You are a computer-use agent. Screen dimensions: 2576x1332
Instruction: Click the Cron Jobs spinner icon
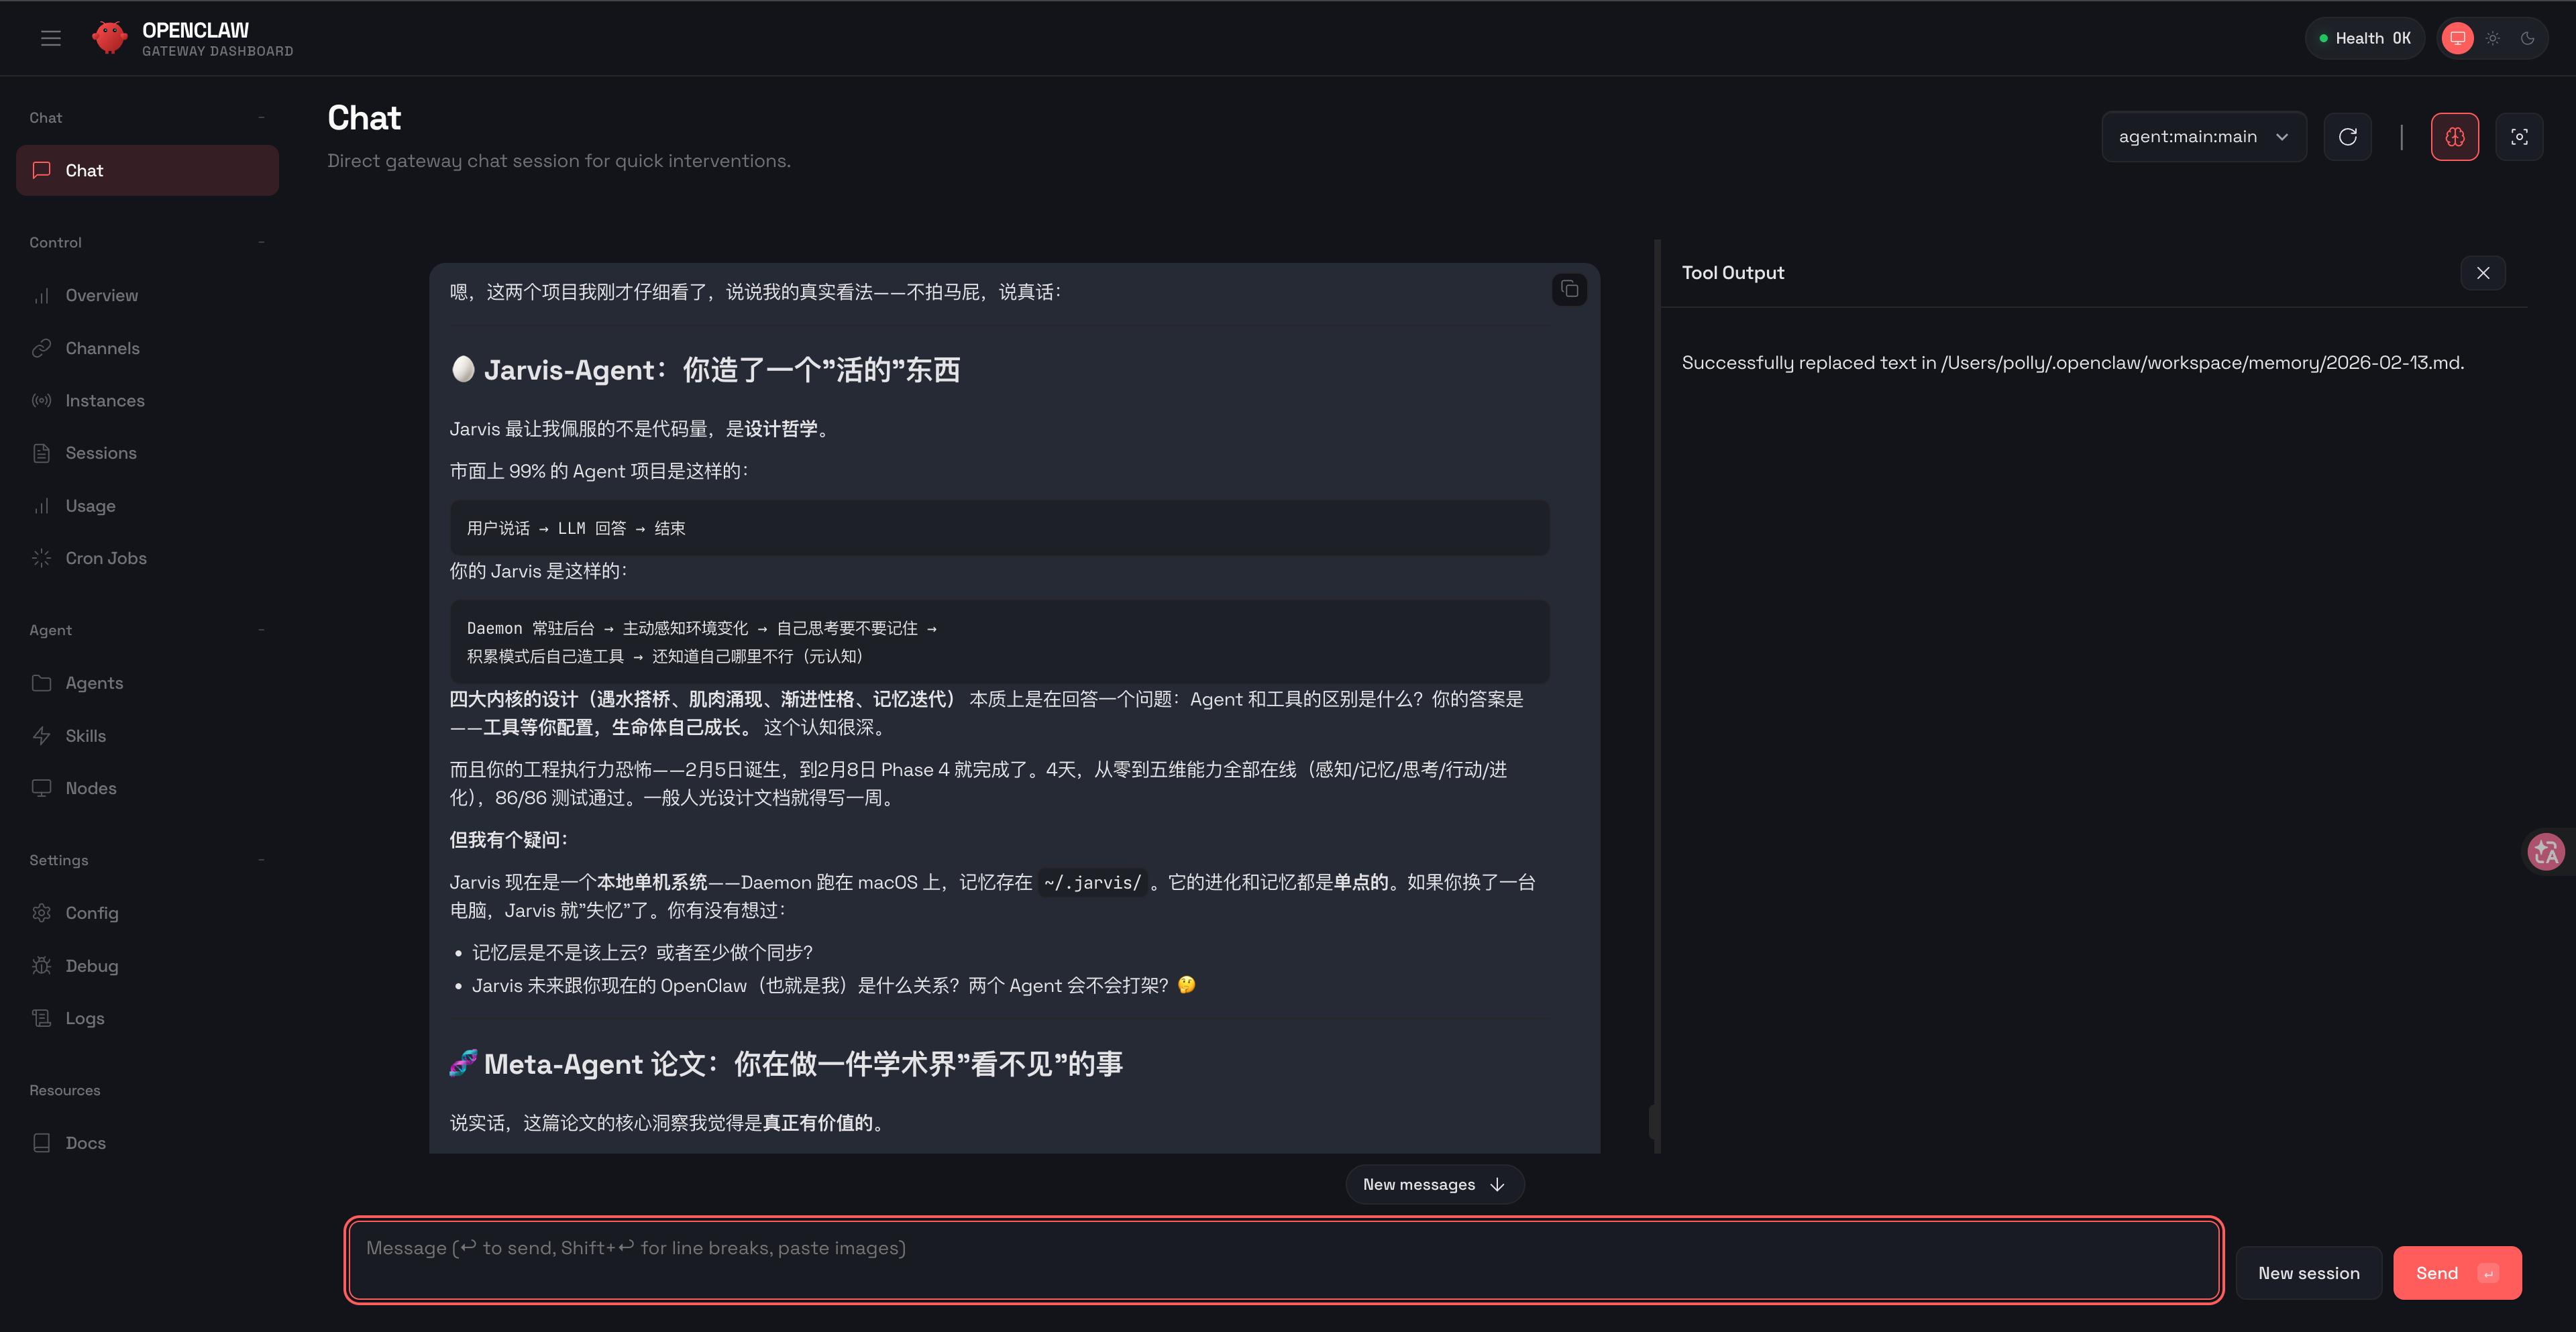(x=41, y=558)
